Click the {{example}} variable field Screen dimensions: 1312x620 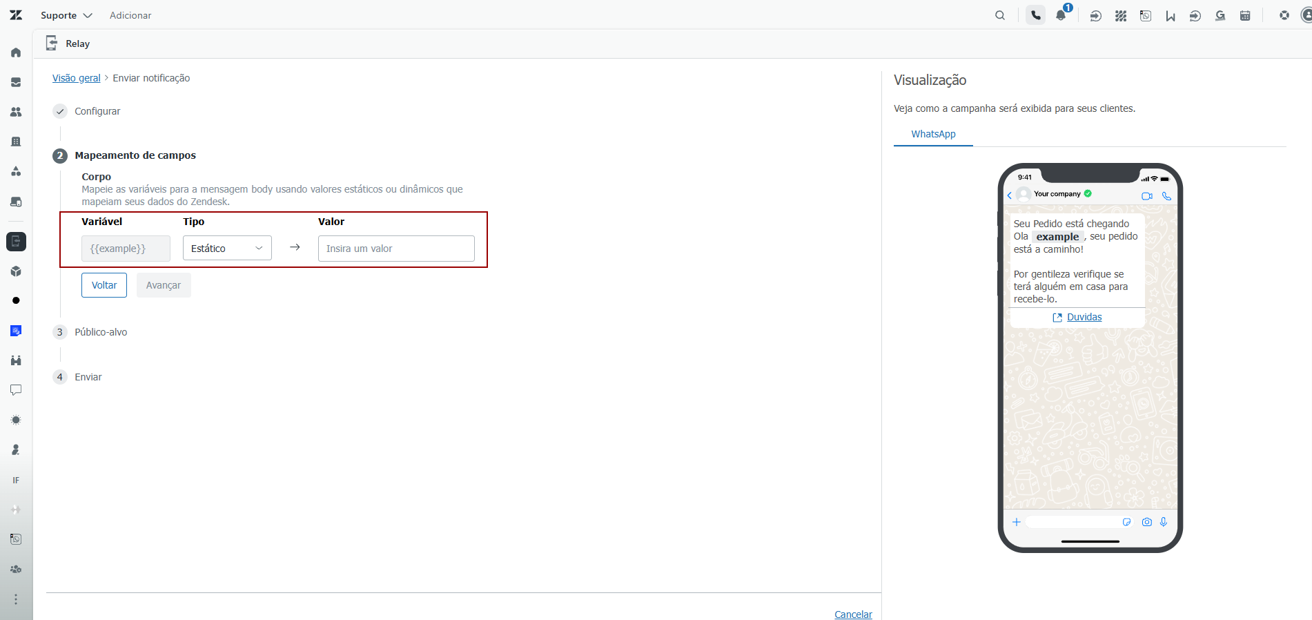126,249
